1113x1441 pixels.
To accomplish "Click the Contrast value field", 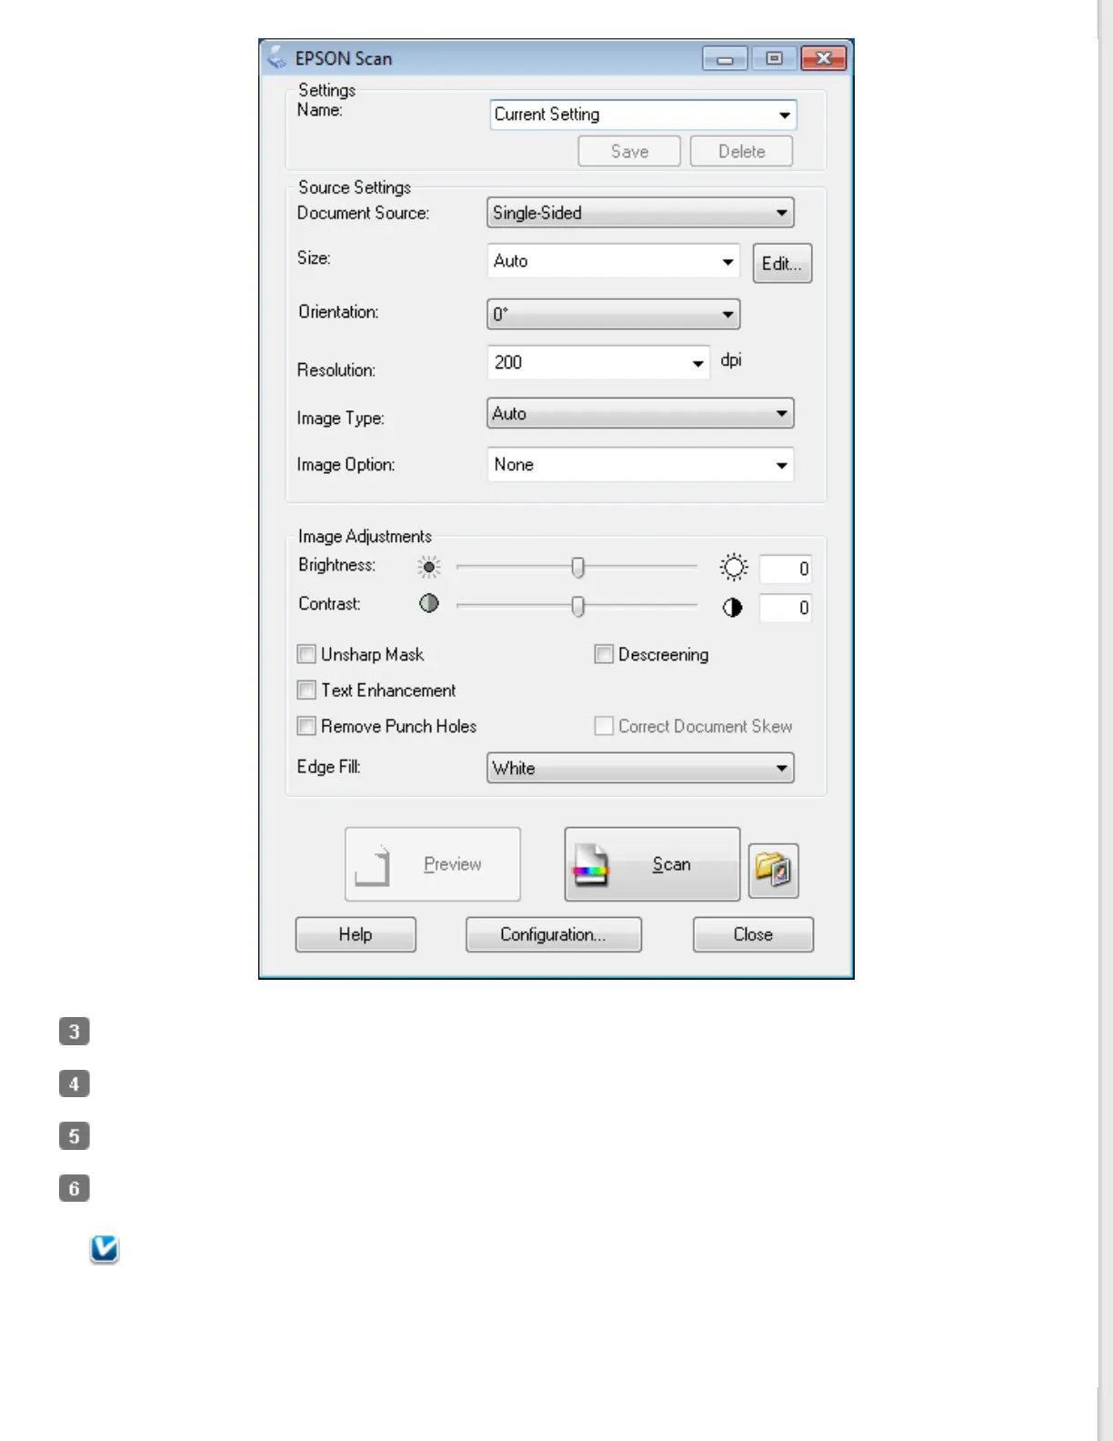I will 786,608.
